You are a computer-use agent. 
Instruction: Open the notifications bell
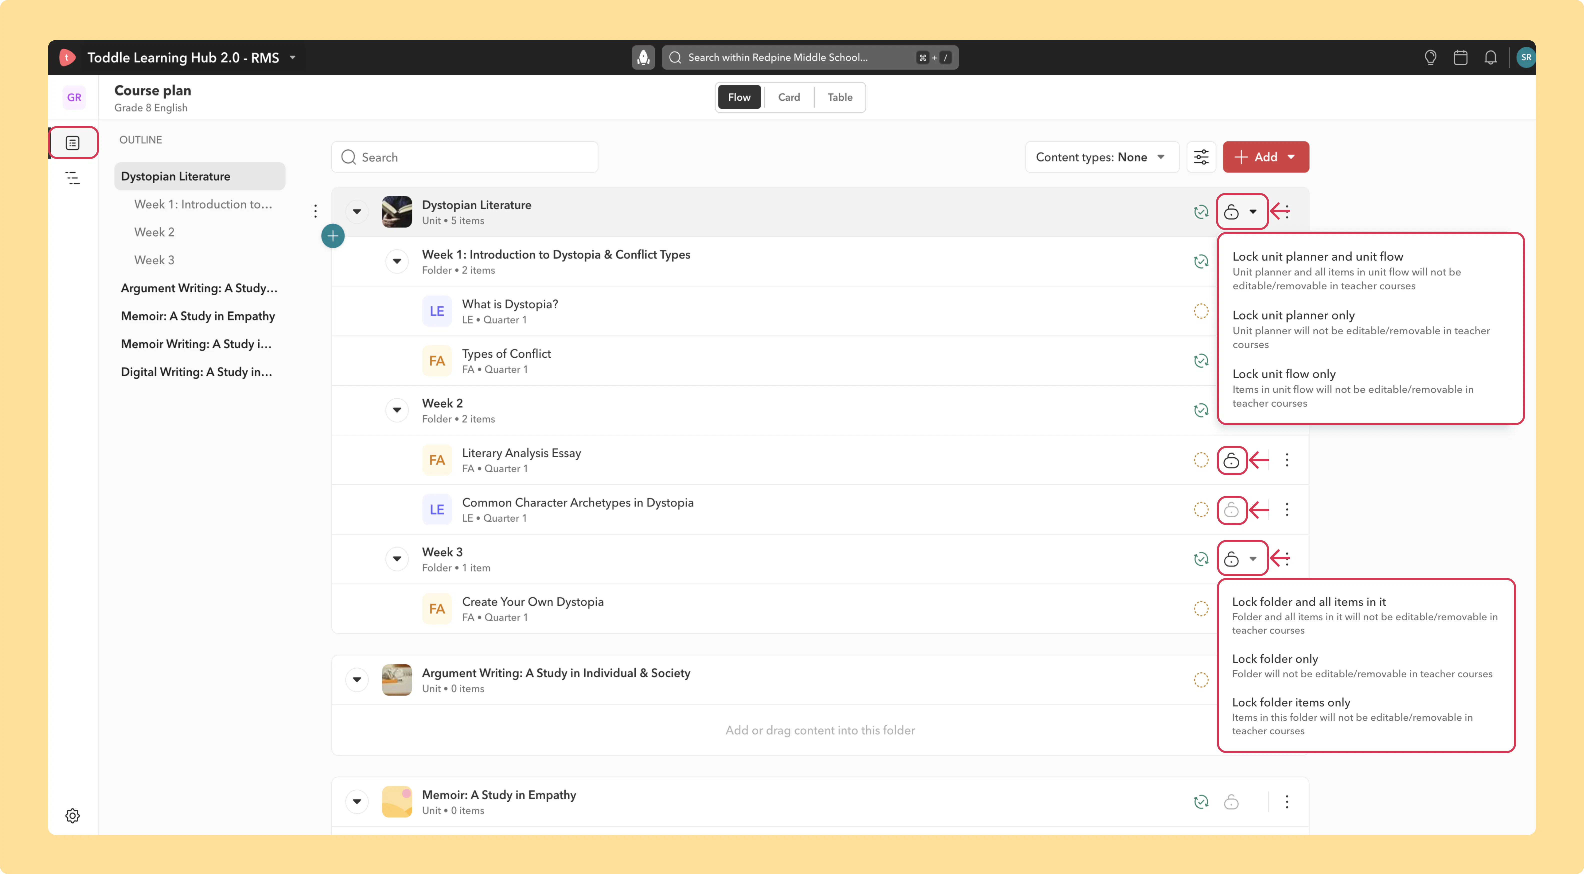click(1490, 57)
